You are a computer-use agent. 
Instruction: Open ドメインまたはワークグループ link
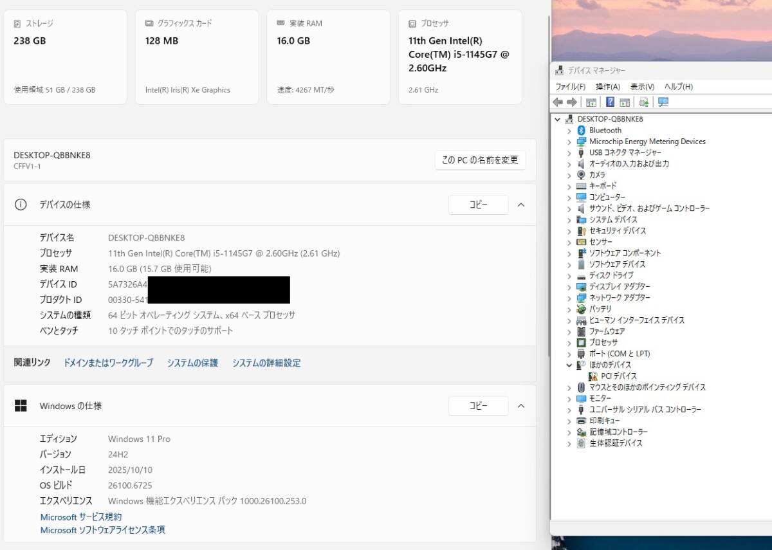coord(108,363)
